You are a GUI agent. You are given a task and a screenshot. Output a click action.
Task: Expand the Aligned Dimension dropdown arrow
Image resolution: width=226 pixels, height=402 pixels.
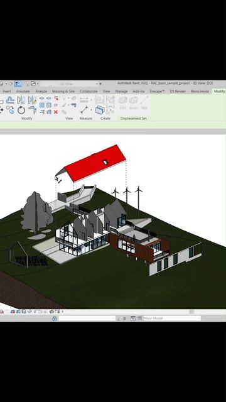click(x=90, y=100)
